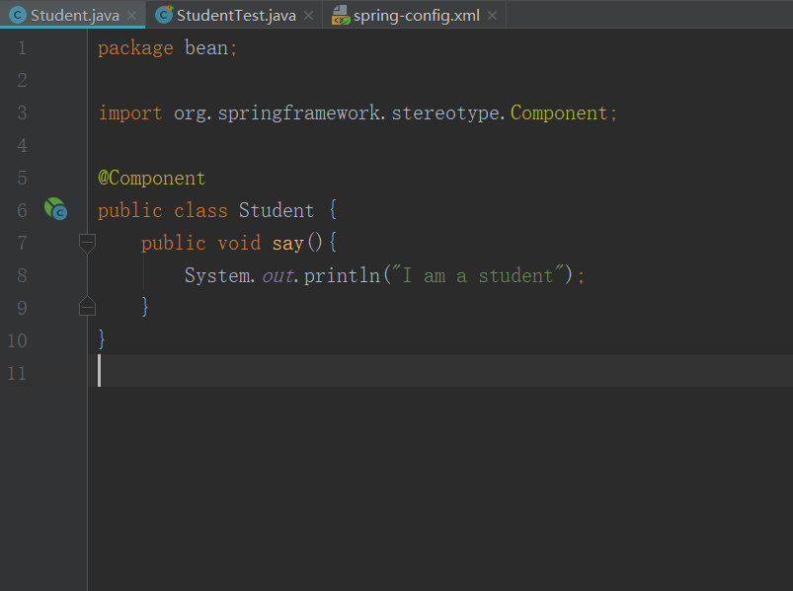
Task: Open the StudentTest.java tab
Action: 236,15
